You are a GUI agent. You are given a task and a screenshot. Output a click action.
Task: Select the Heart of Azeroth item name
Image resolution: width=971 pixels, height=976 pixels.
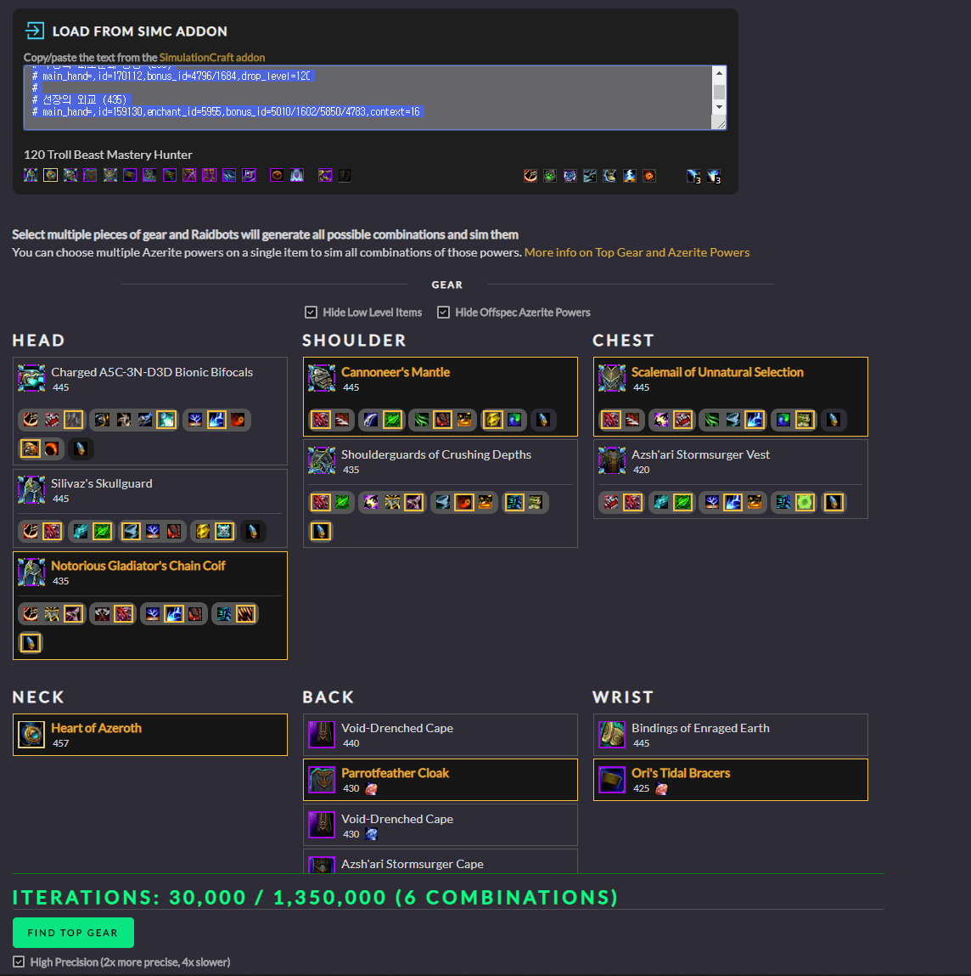coord(97,728)
